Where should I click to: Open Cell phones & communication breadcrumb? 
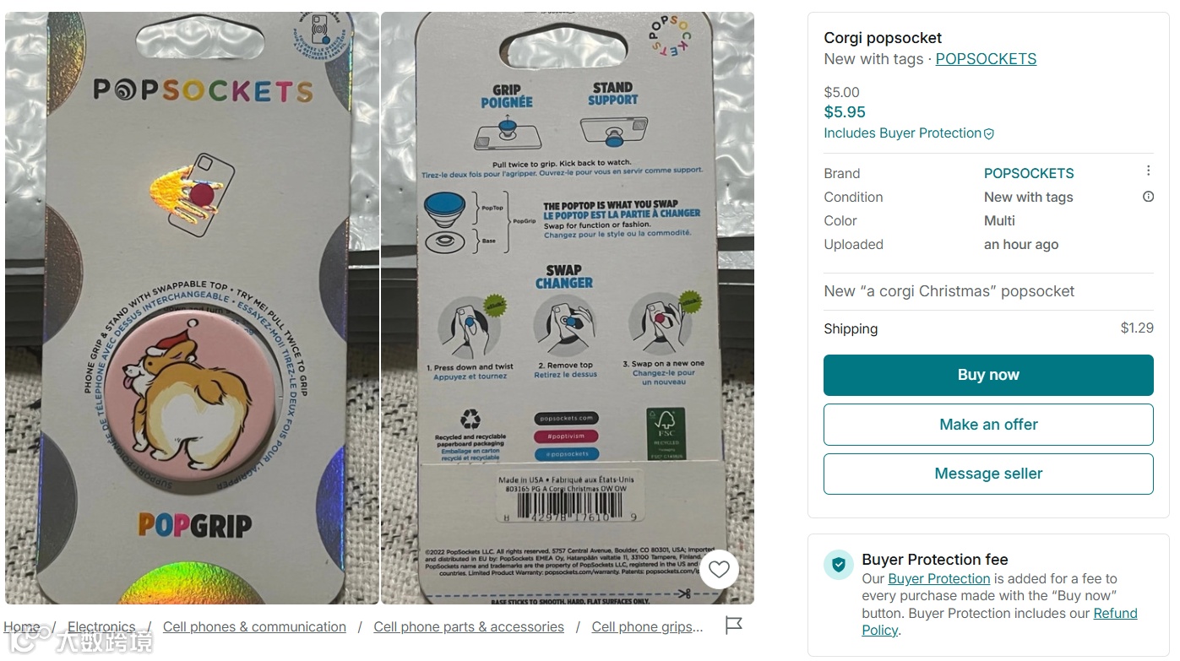click(254, 627)
